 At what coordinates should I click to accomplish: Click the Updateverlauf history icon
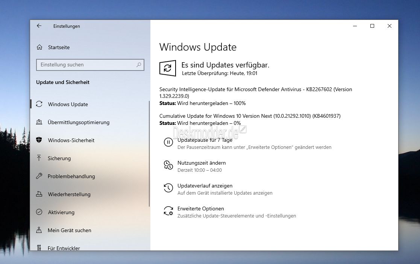168,188
